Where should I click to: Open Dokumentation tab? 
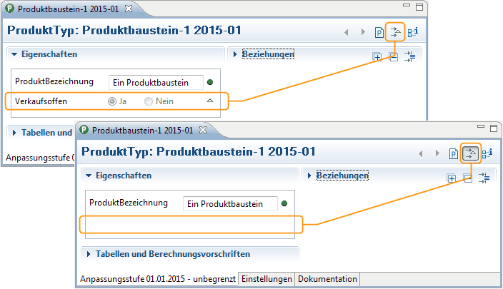pyautogui.click(x=327, y=279)
